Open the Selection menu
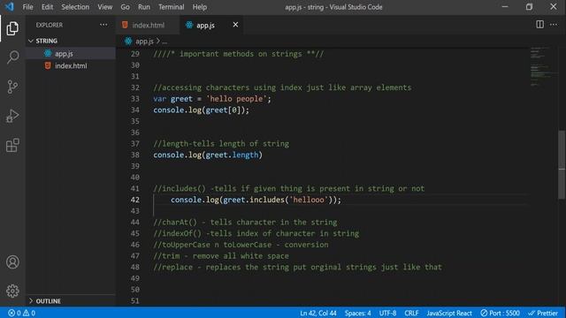 [x=75, y=7]
